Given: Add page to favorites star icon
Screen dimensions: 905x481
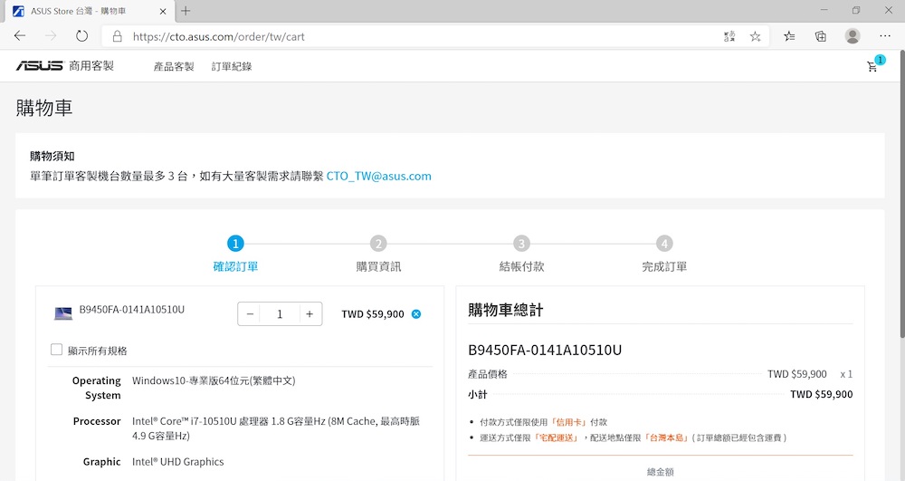Looking at the screenshot, I should point(756,36).
